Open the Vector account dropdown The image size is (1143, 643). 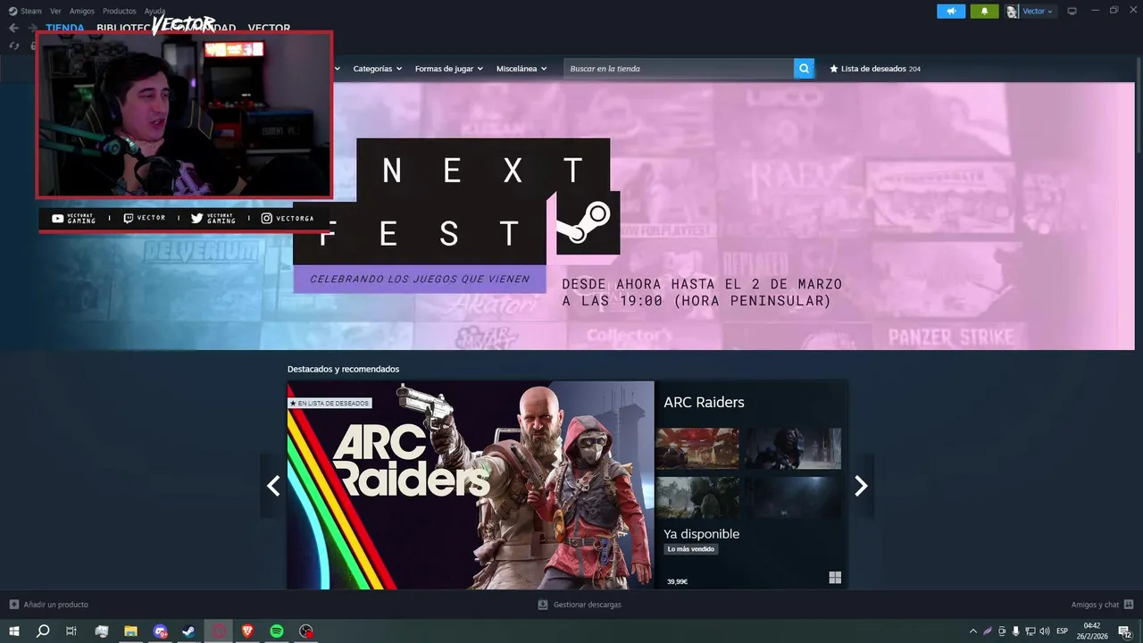coord(1038,12)
